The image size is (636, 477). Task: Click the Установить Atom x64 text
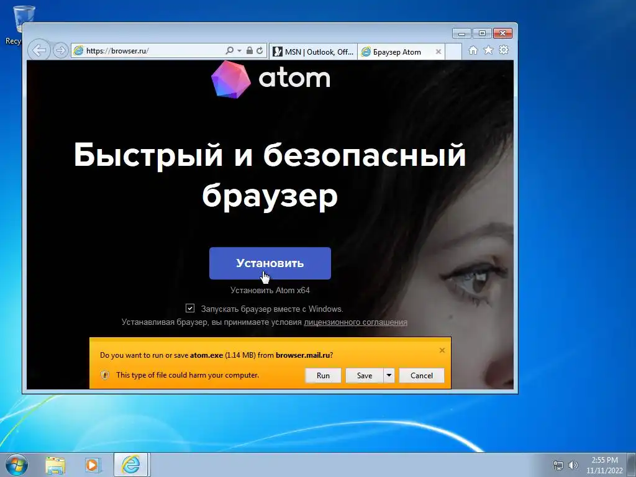click(x=270, y=291)
